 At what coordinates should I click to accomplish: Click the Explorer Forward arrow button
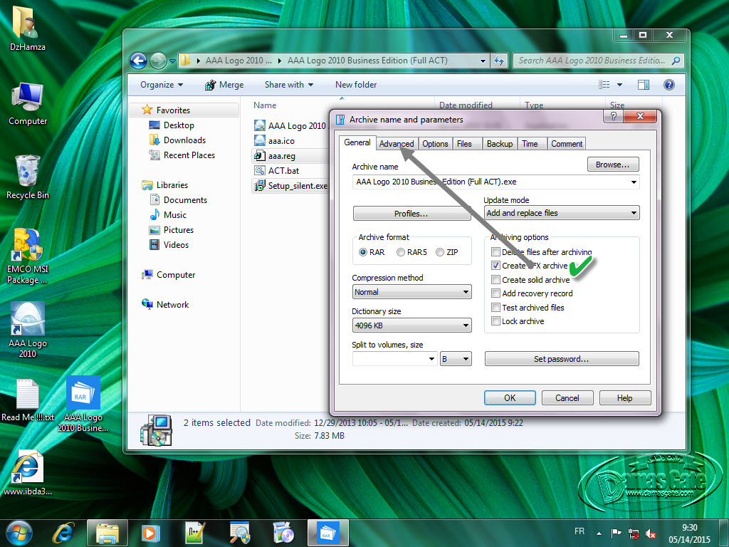158,61
